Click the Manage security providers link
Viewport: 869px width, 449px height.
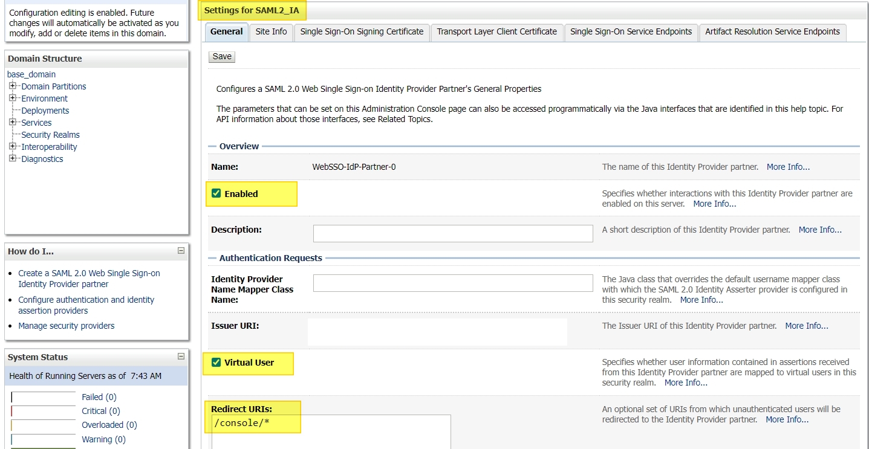[x=66, y=326]
